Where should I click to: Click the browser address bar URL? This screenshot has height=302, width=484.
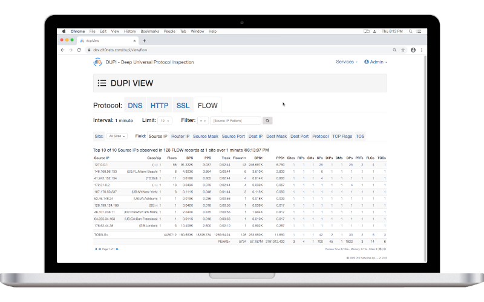point(120,50)
